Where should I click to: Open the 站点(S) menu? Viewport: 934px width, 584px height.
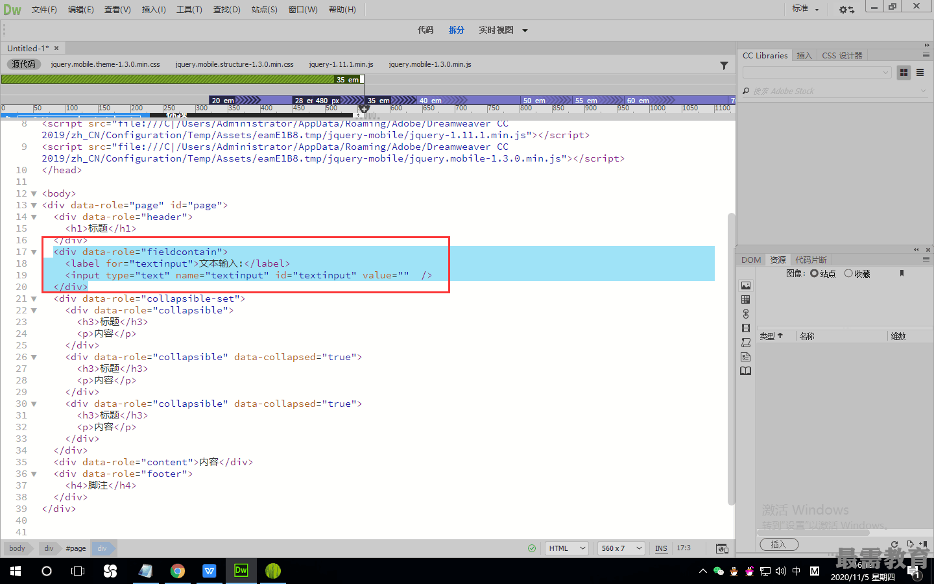(265, 10)
